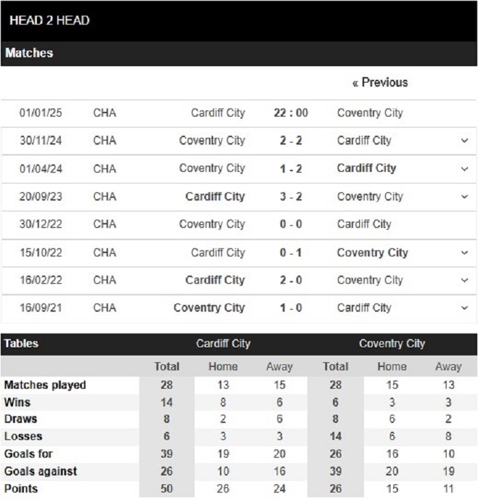
Task: Select bold Coventry City in 15/10/22 row
Action: [x=373, y=252]
